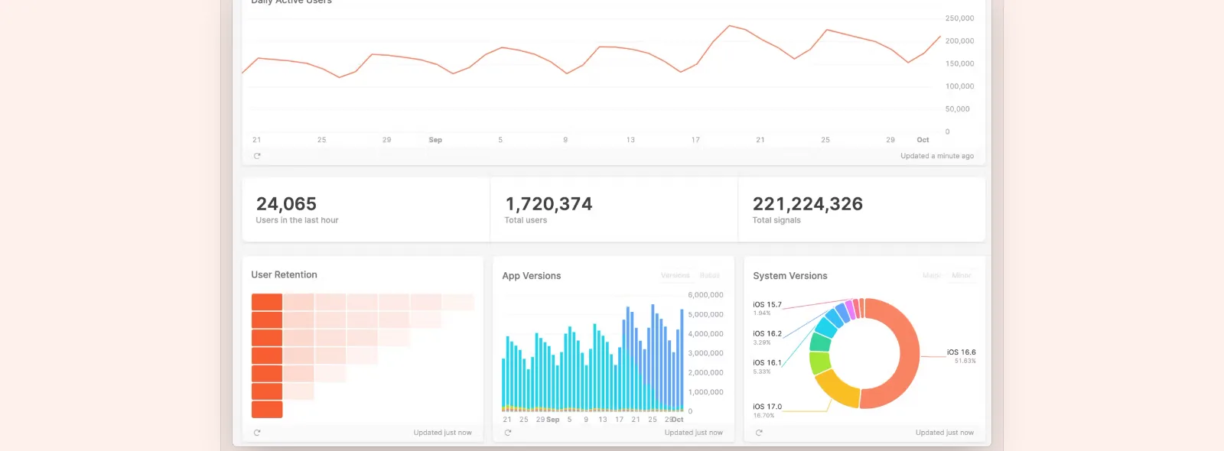Click the 4,000,000 App Versions axis label
Image resolution: width=1224 pixels, height=451 pixels.
pyautogui.click(x=705, y=334)
